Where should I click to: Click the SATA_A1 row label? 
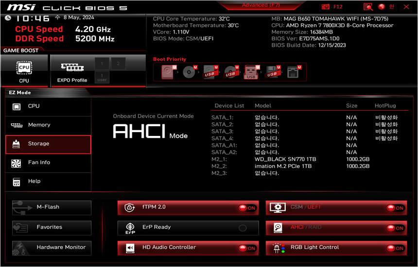tap(224, 145)
